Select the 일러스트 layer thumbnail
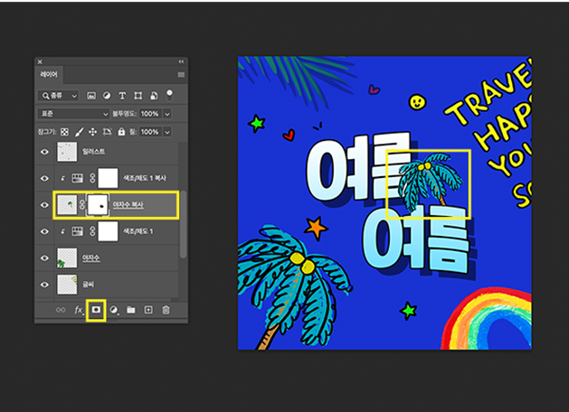This screenshot has width=569, height=412. coord(67,152)
